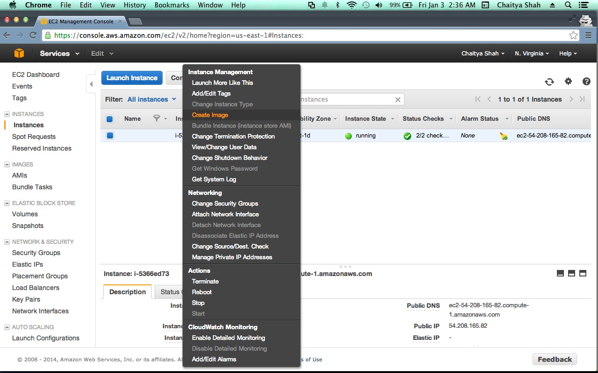Choose 'Terminate' in the Actions section
This screenshot has width=598, height=373.
pos(205,281)
